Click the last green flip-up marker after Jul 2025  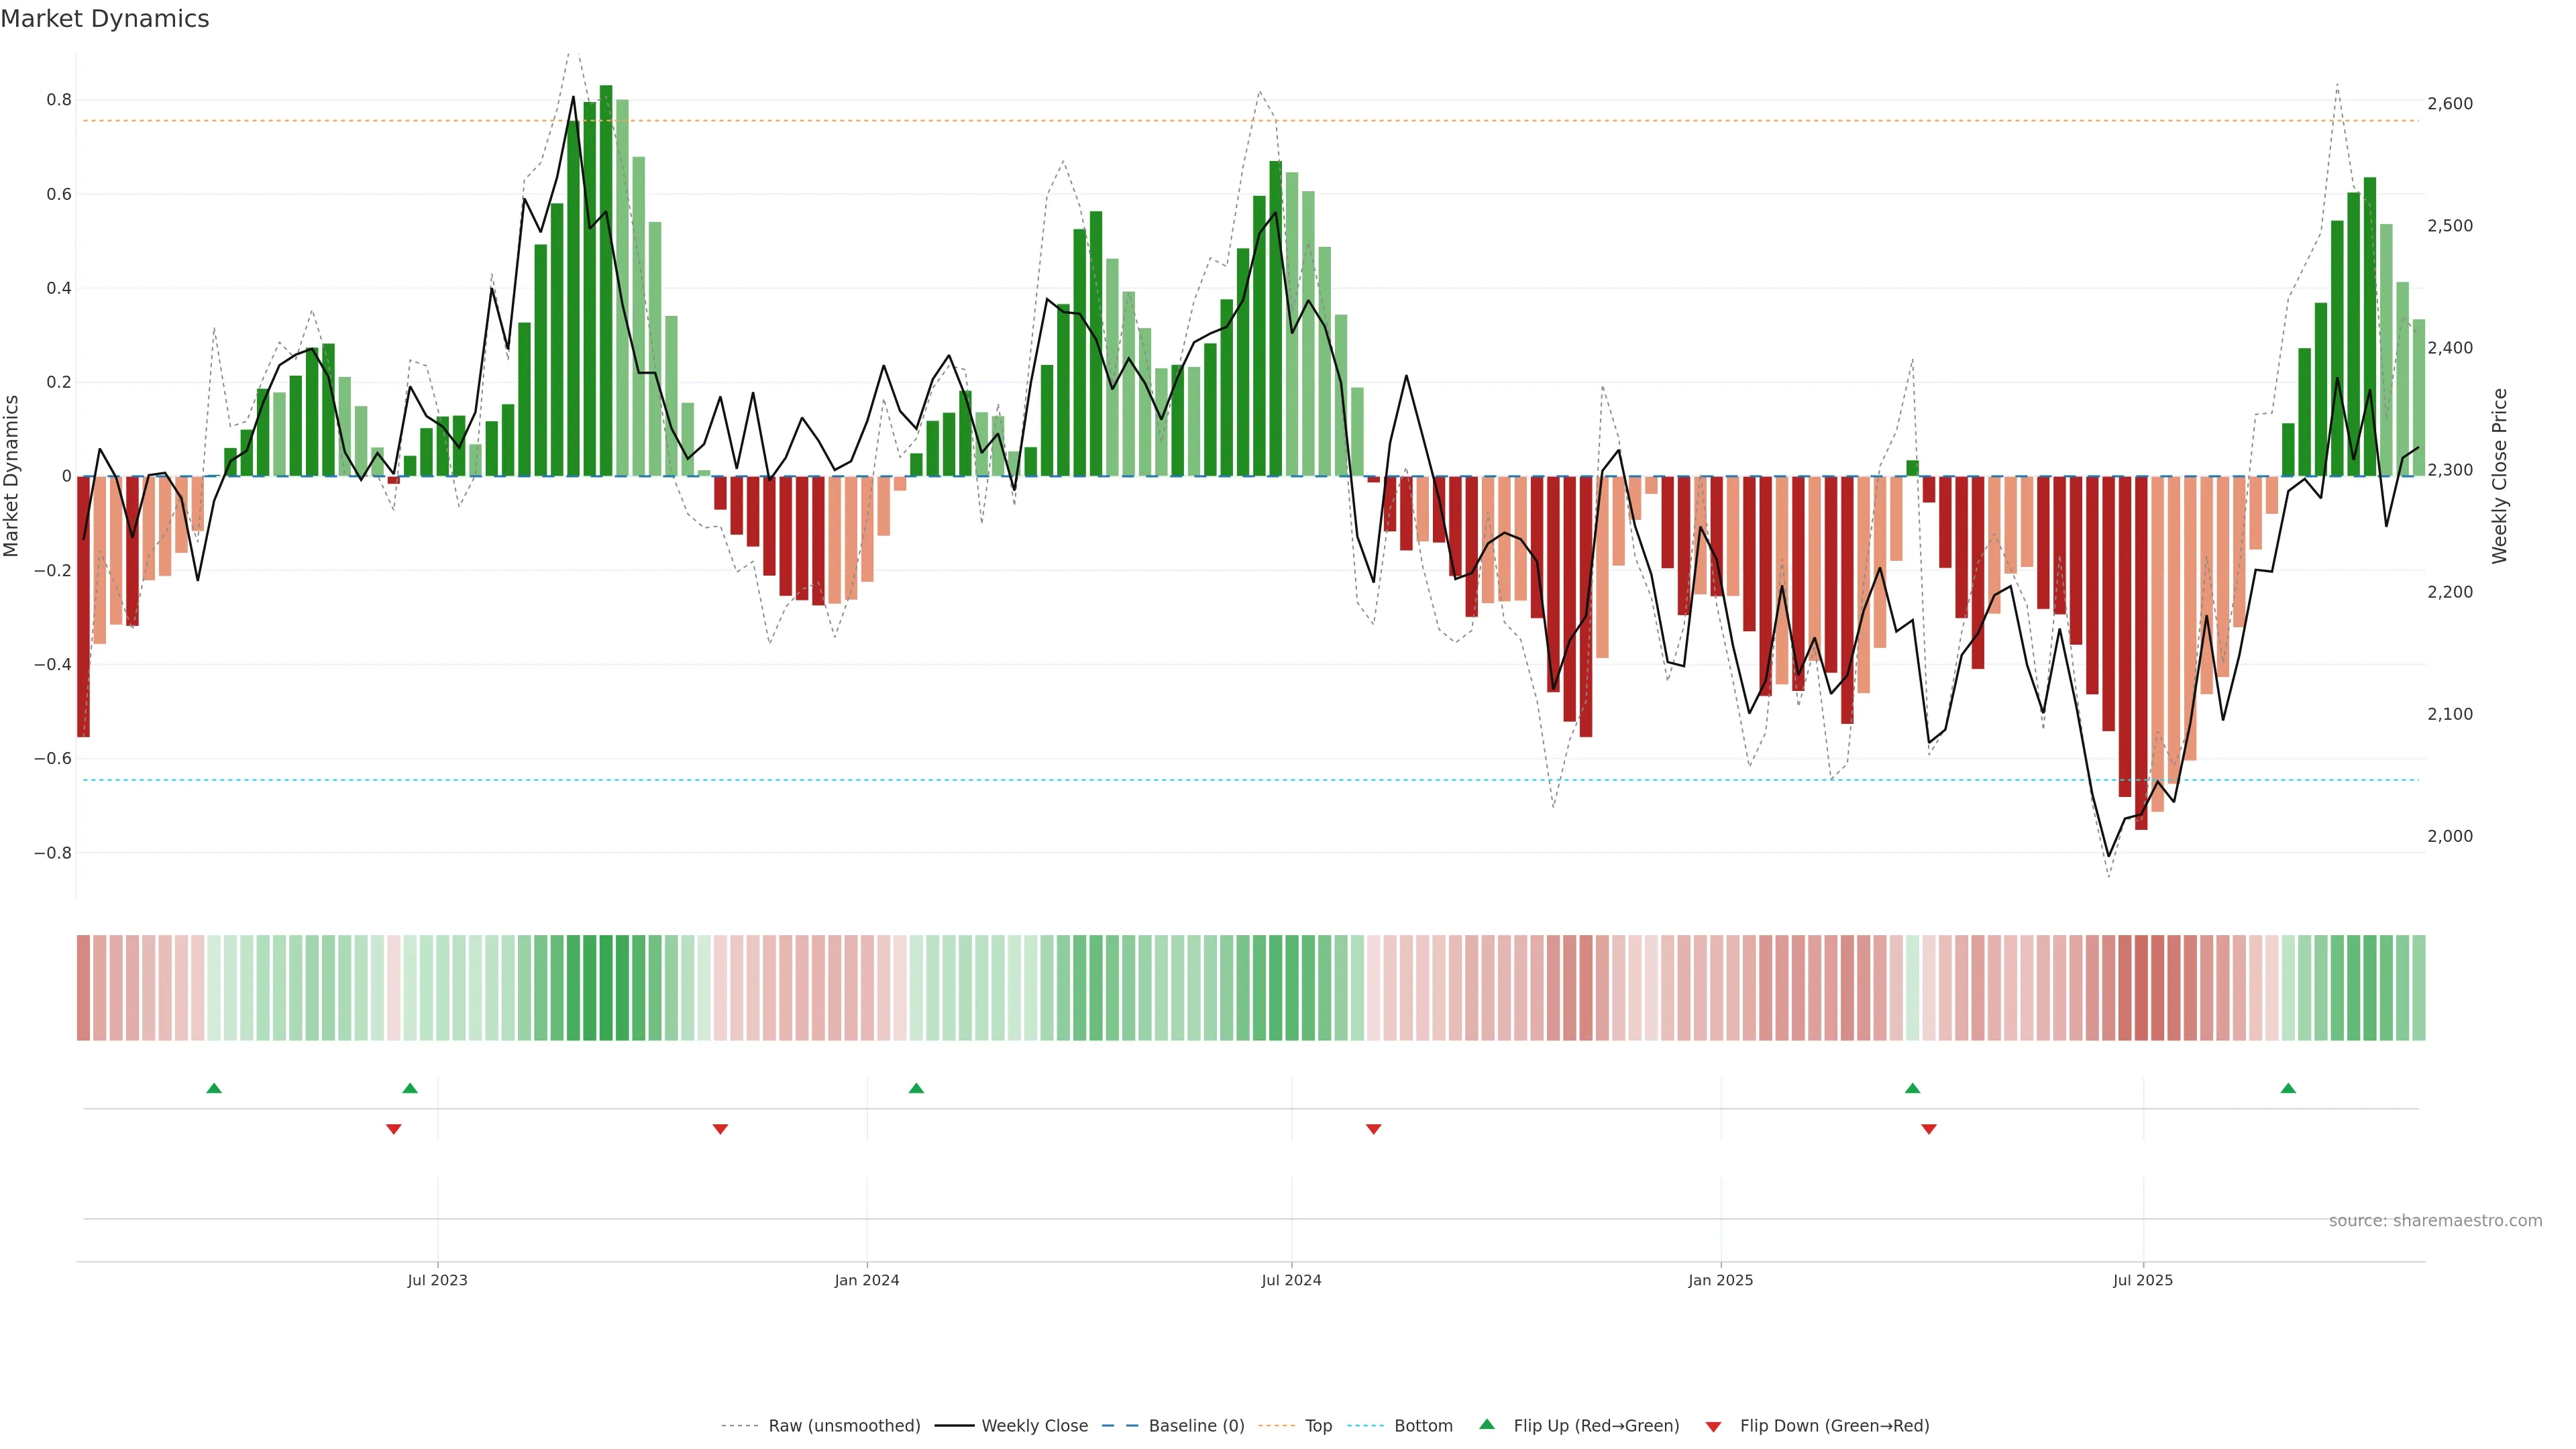(x=2288, y=1088)
